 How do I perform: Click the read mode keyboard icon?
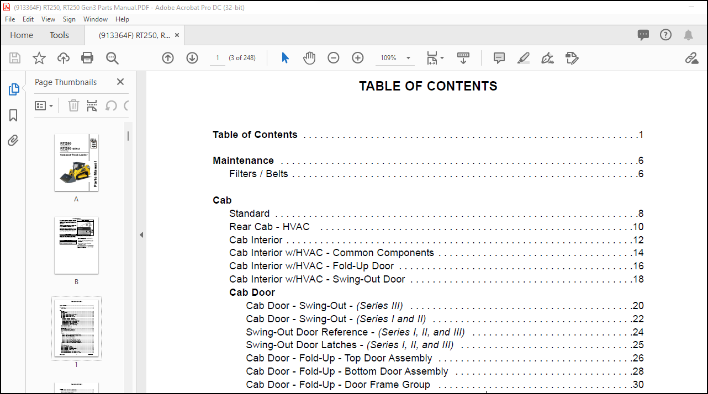click(x=463, y=58)
